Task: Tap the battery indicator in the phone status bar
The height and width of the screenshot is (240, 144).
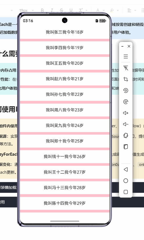Action: tap(102, 21)
